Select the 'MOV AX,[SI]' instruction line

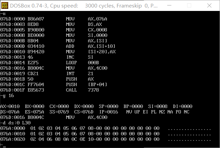tap(54, 41)
